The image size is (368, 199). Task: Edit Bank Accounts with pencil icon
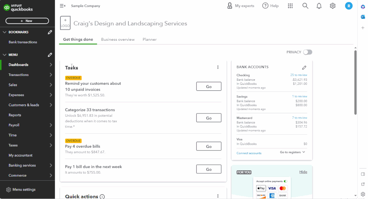coord(304,68)
